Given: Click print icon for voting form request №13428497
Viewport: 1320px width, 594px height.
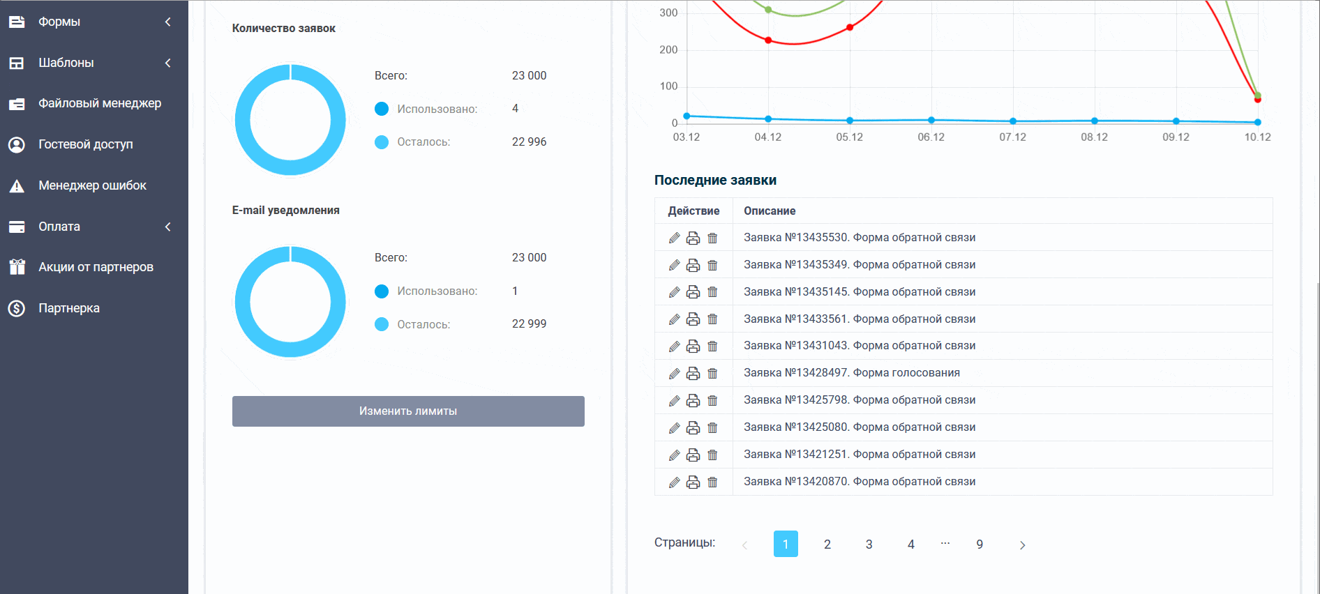Looking at the screenshot, I should [693, 374].
